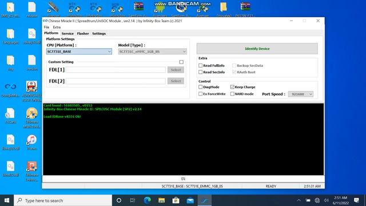Image resolution: width=366 pixels, height=206 pixels.
Task: Check the Read FullInfo option
Action: [x=201, y=65]
